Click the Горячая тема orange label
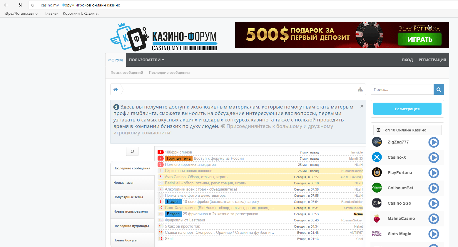The height and width of the screenshot is (247, 458). tap(179, 158)
